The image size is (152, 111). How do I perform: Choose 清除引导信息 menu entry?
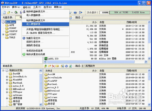46,45
